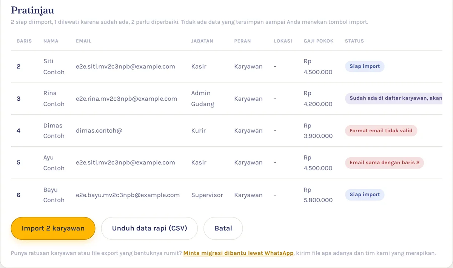453x268 pixels.
Task: Click row number 6
Action: point(18,195)
